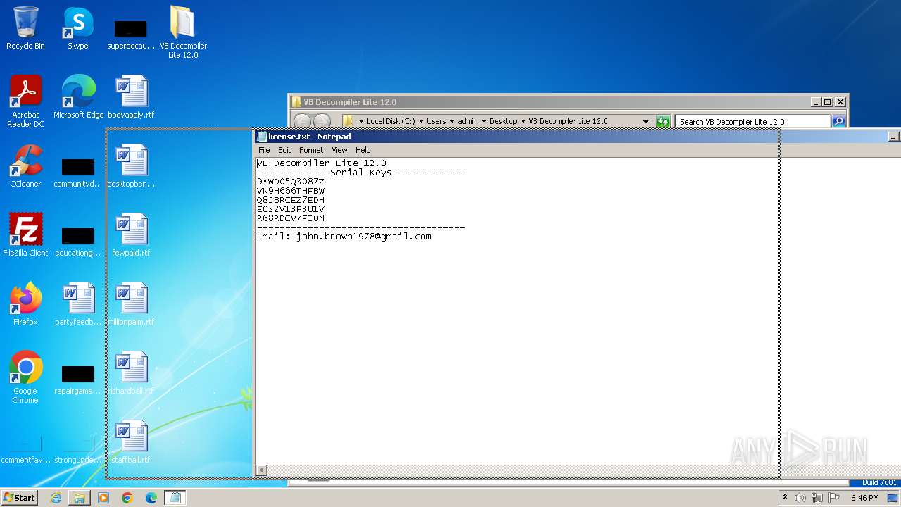Viewport: 901px width, 507px height.
Task: Open Action Center flag tray icon
Action: coord(833,498)
